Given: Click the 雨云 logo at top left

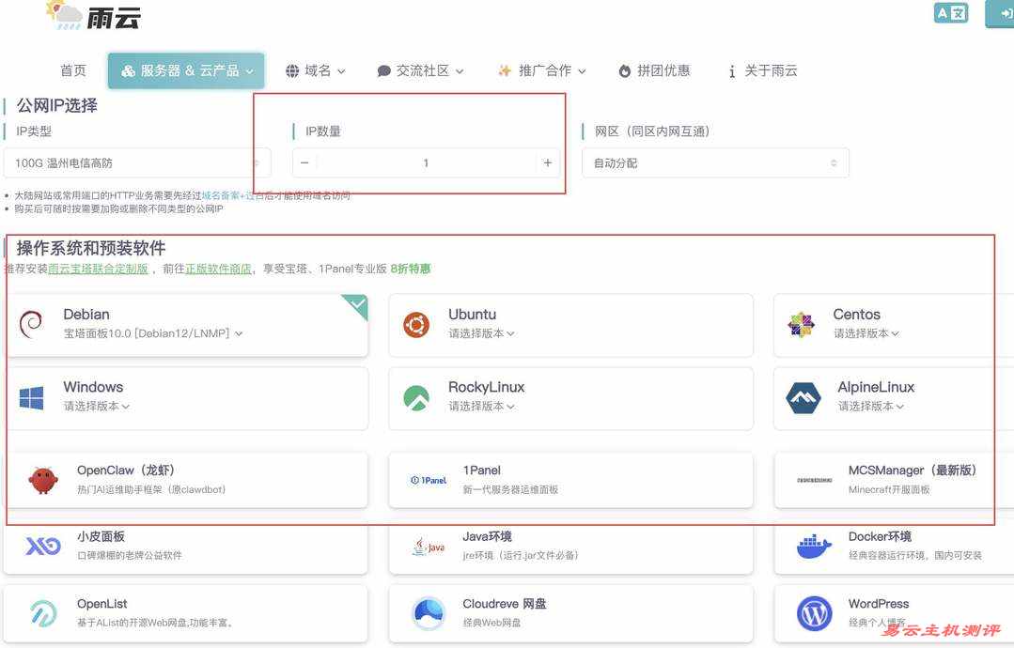Looking at the screenshot, I should tap(94, 16).
